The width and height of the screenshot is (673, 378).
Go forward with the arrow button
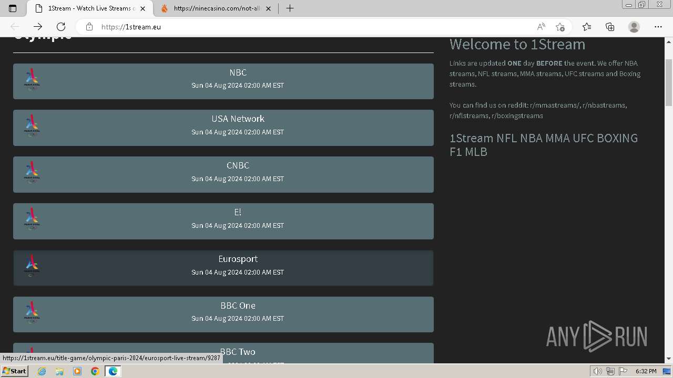point(38,27)
